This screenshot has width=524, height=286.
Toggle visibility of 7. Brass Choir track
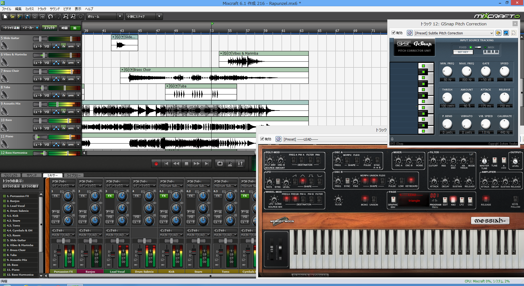point(4,250)
